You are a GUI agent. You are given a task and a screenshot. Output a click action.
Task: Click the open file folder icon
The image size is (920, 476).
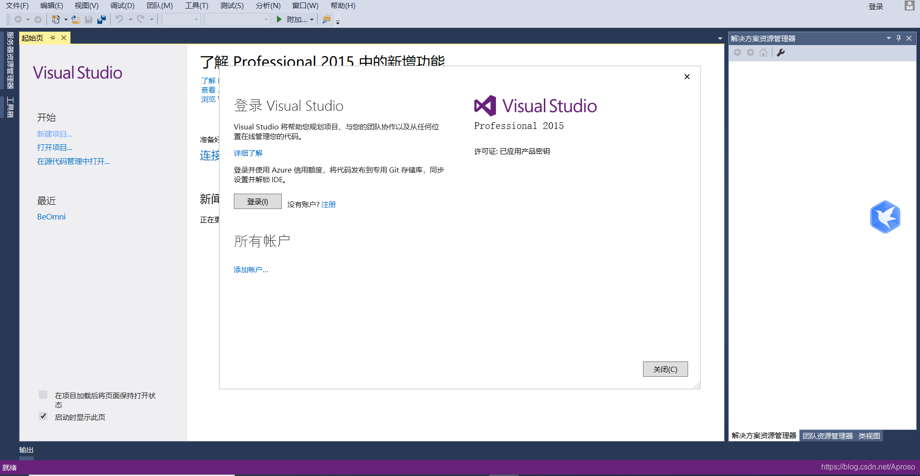pos(76,20)
